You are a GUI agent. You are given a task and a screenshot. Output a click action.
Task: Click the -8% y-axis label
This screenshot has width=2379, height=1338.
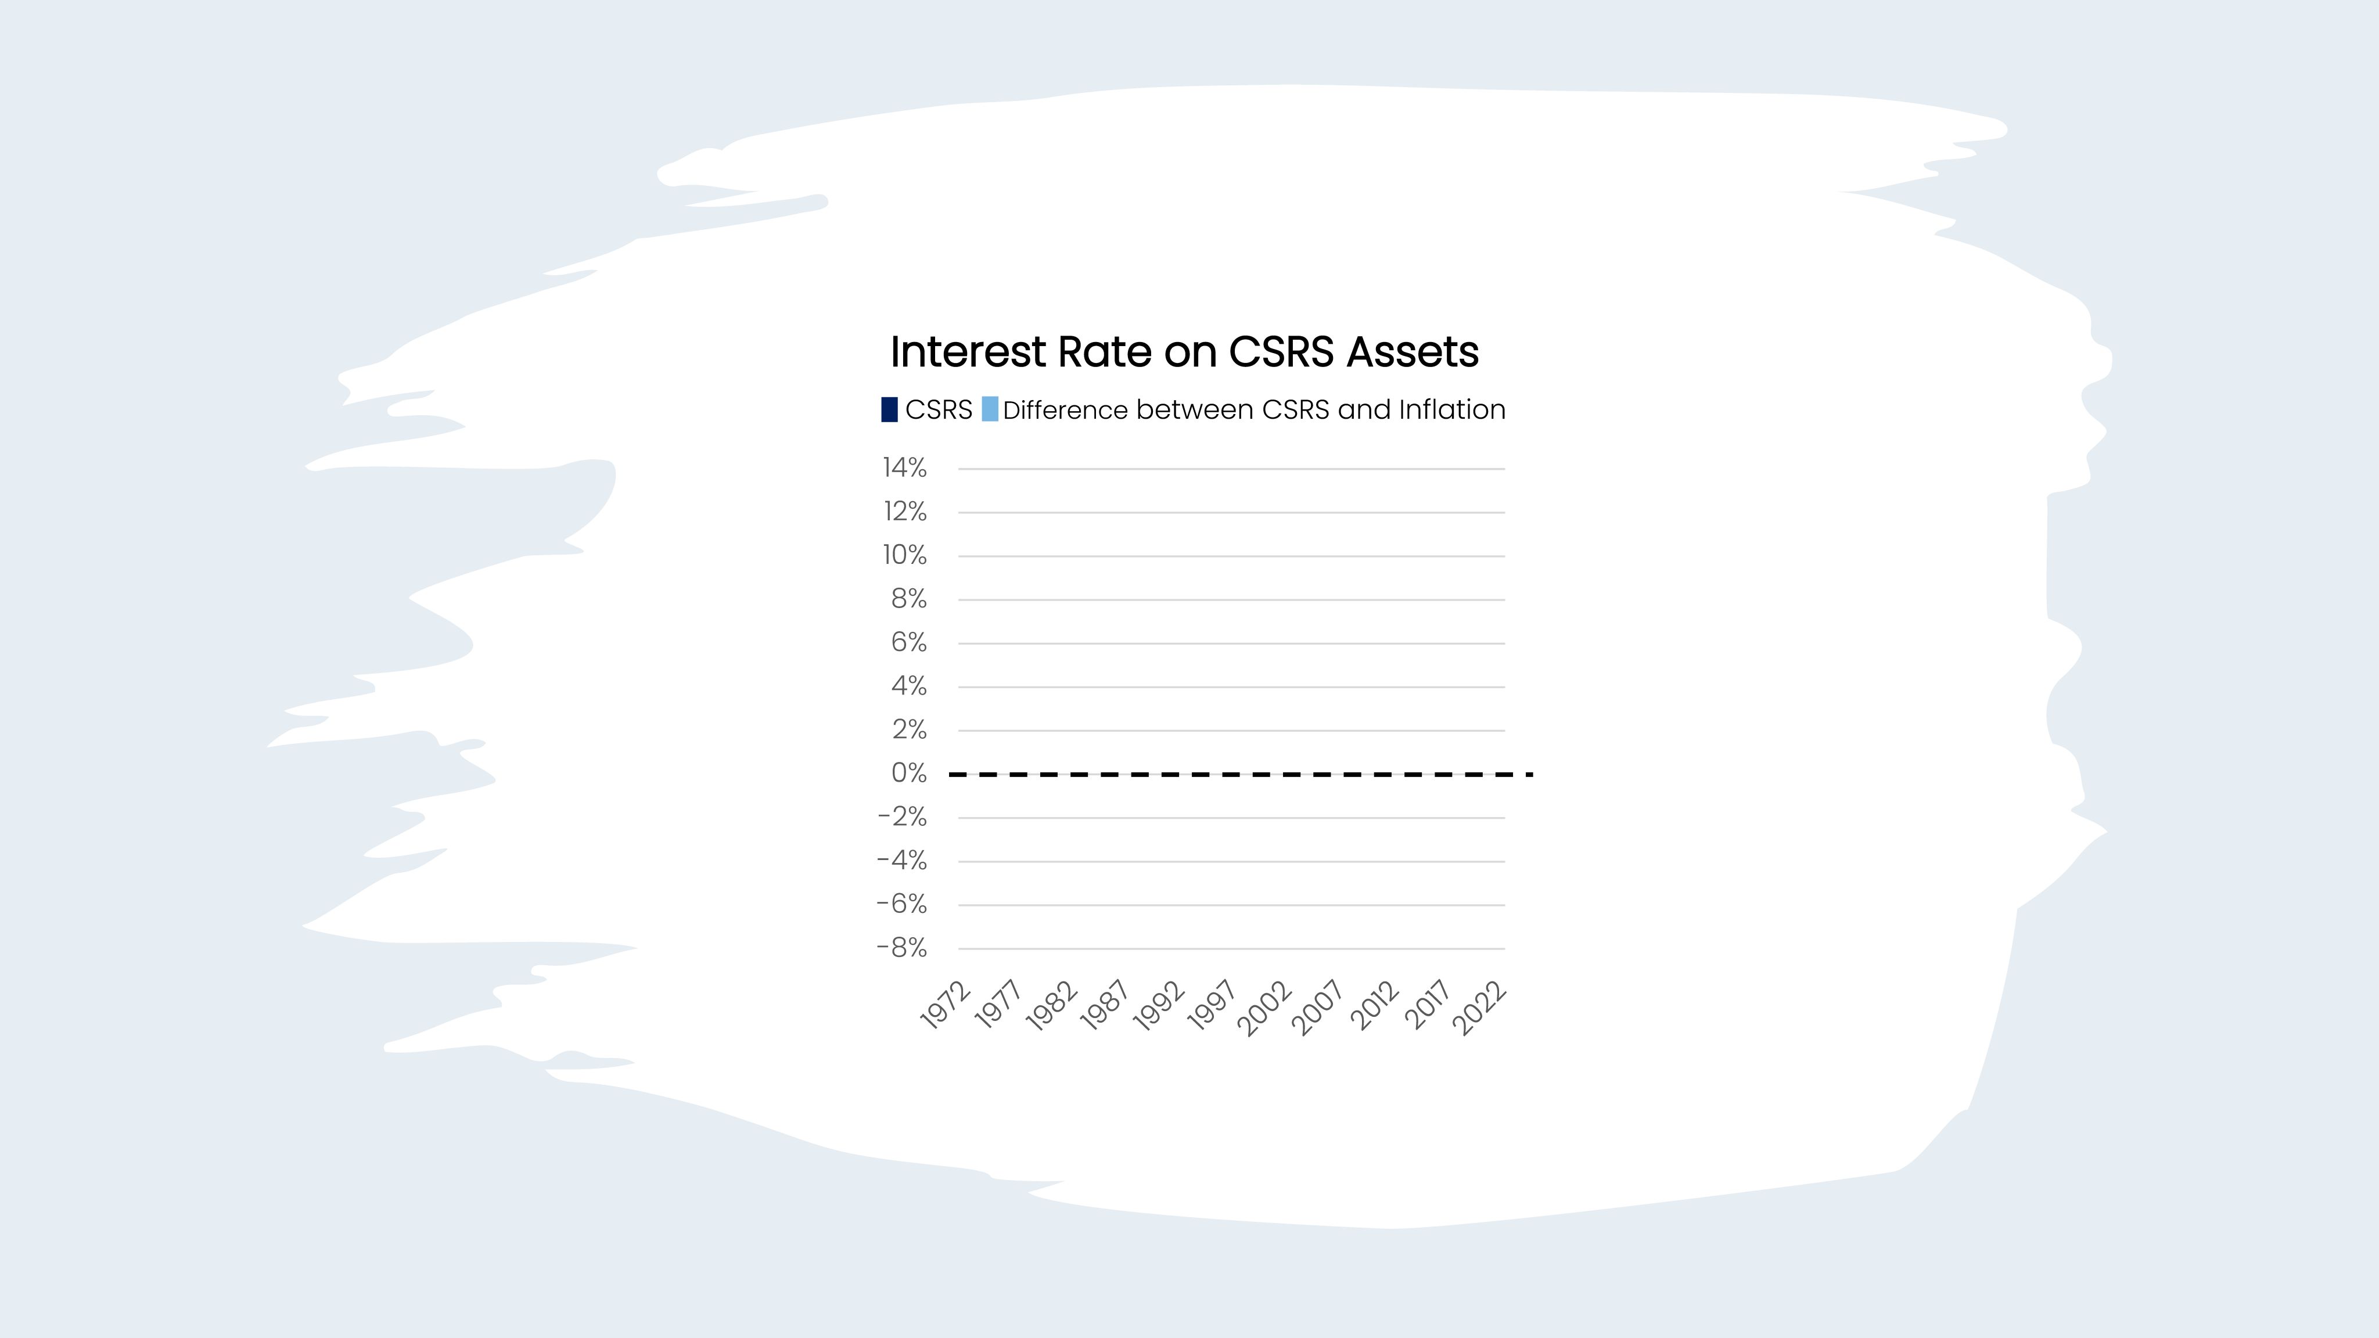click(x=901, y=947)
